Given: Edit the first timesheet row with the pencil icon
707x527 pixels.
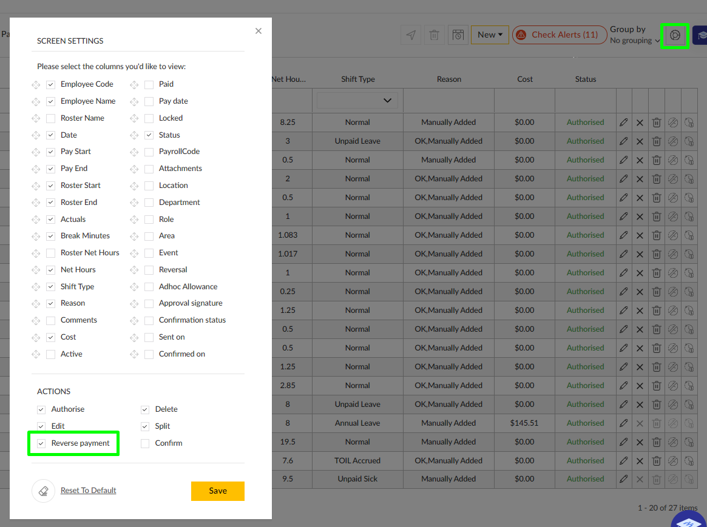Looking at the screenshot, I should click(624, 122).
